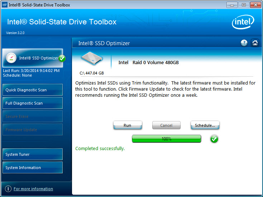Minimize the Toolbox window
This screenshot has height=197, width=263.
click(232, 5)
